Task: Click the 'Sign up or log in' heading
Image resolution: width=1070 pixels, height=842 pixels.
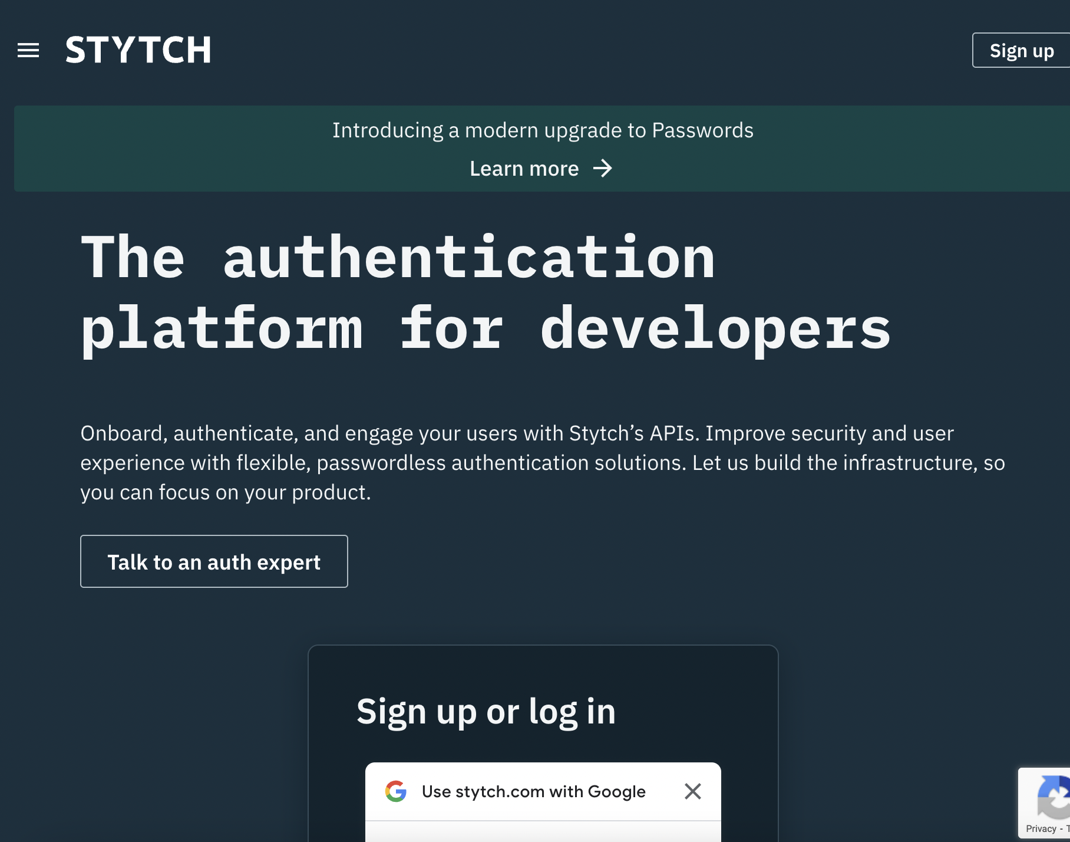Action: tap(486, 711)
